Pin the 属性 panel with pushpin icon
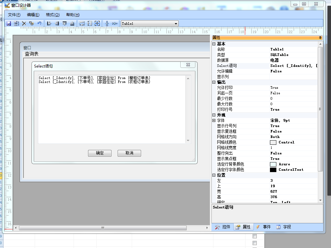Viewport: 331px width, 248px height. coord(320,38)
